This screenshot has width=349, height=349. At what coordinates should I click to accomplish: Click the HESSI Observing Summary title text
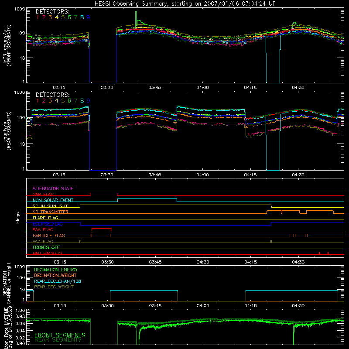coord(185,4)
